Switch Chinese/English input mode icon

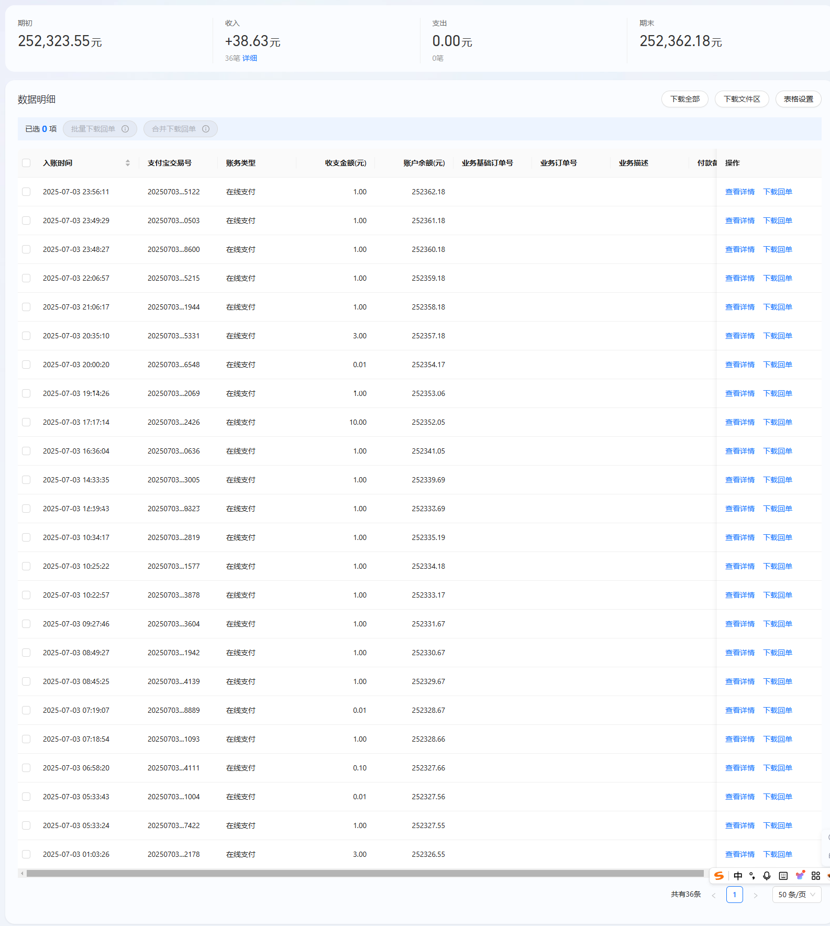[738, 876]
